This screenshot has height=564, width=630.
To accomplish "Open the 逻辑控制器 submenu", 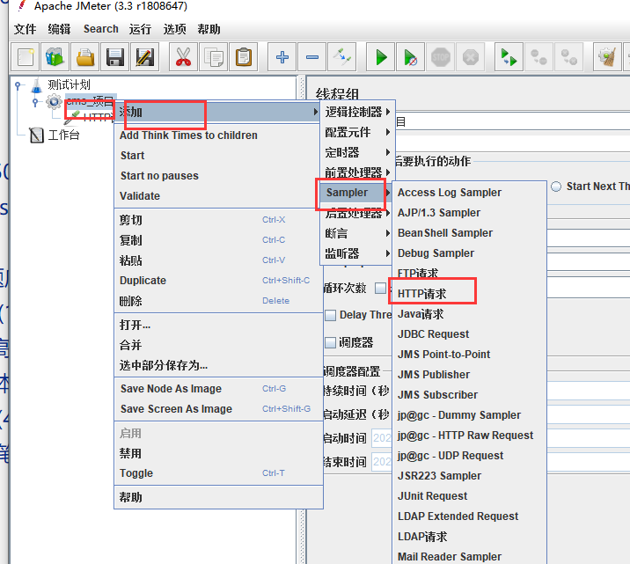I will pyautogui.click(x=357, y=112).
